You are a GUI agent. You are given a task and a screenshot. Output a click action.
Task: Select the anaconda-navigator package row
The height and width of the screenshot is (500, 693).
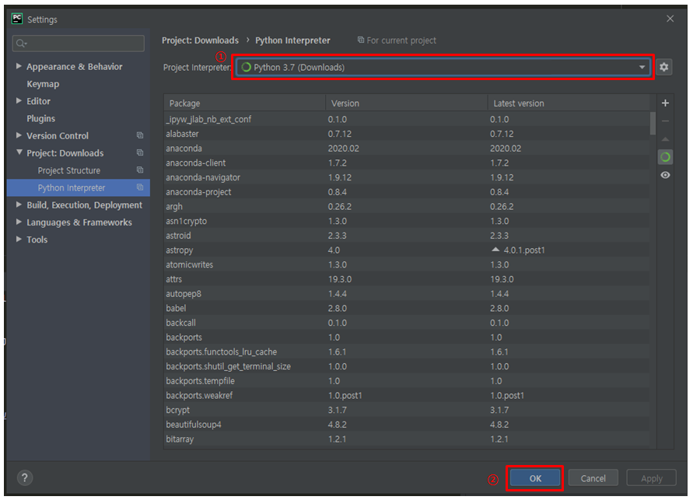(407, 177)
